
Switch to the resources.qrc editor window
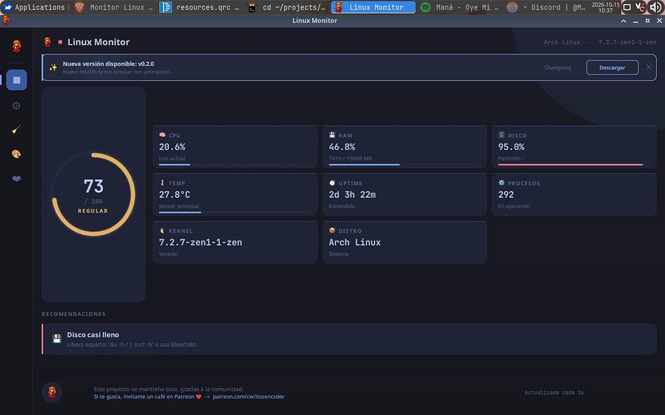(200, 7)
